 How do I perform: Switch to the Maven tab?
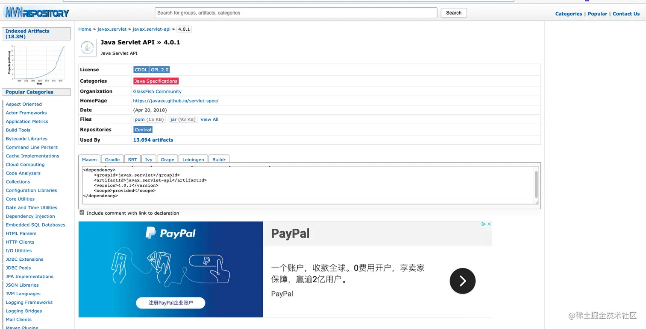pyautogui.click(x=89, y=159)
